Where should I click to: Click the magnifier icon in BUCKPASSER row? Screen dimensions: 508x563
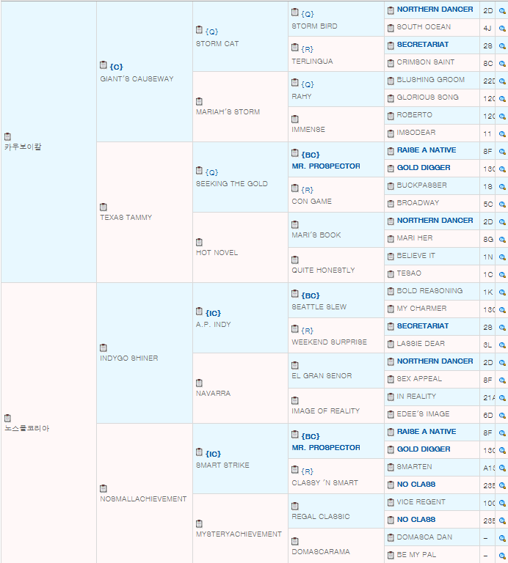tap(502, 187)
